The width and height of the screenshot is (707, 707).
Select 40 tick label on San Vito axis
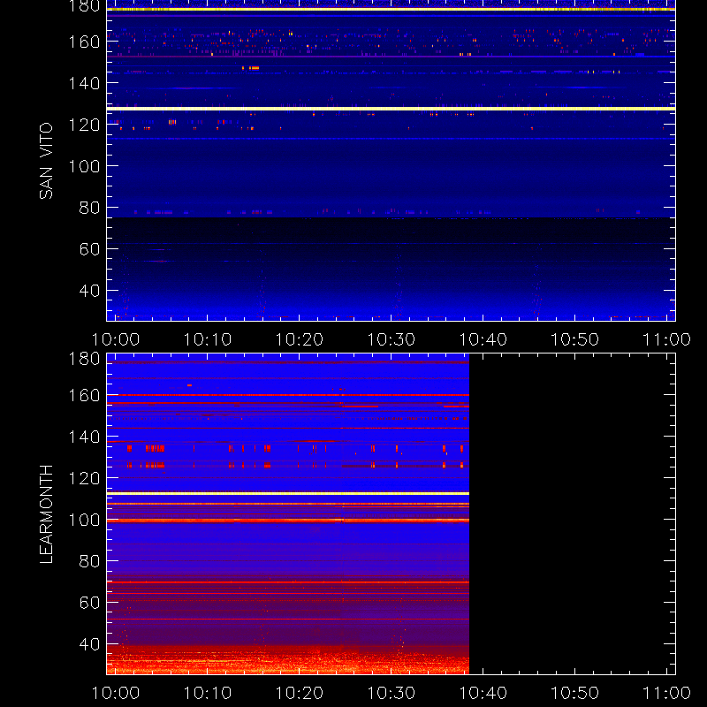pyautogui.click(x=89, y=291)
